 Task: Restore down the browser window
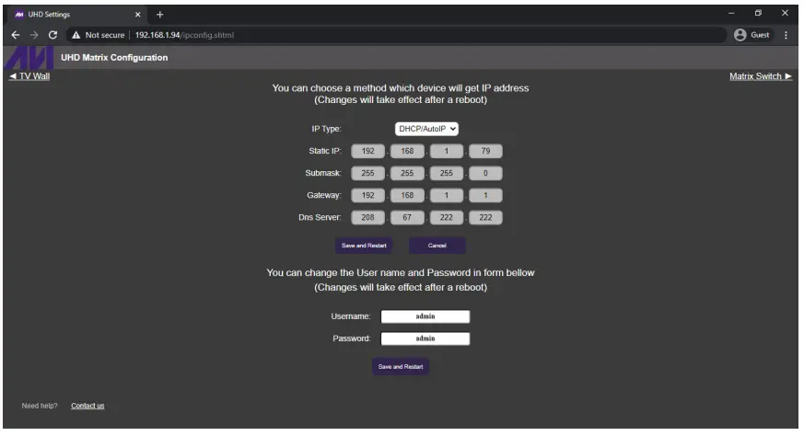pos(758,13)
